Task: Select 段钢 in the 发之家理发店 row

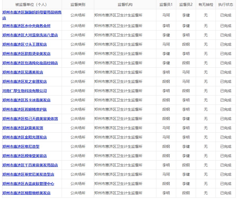Action: 166,81
